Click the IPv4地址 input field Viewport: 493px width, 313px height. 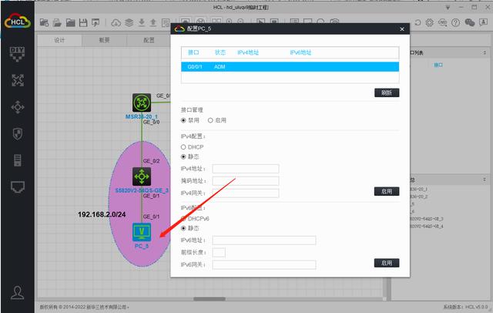[x=246, y=169]
